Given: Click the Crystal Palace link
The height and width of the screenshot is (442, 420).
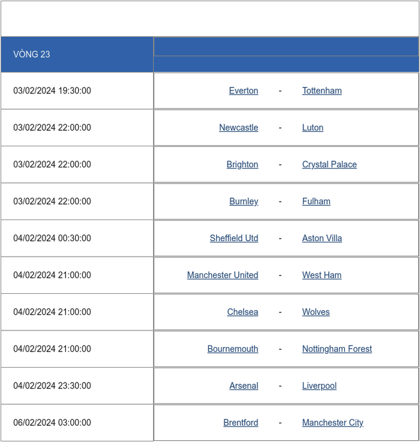Looking at the screenshot, I should 329,164.
